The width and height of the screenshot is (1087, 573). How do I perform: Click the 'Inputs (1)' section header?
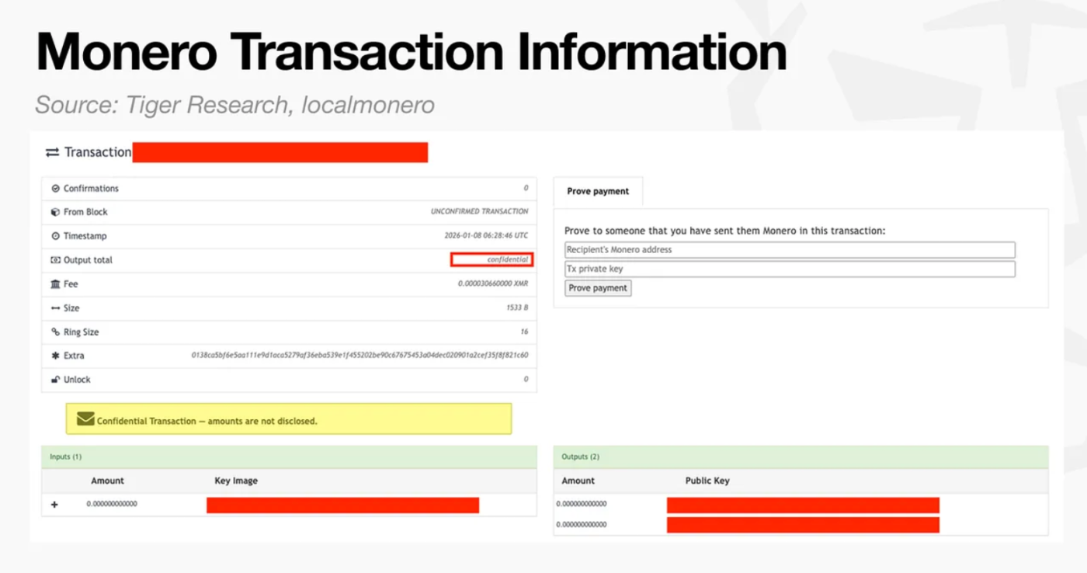coord(289,457)
